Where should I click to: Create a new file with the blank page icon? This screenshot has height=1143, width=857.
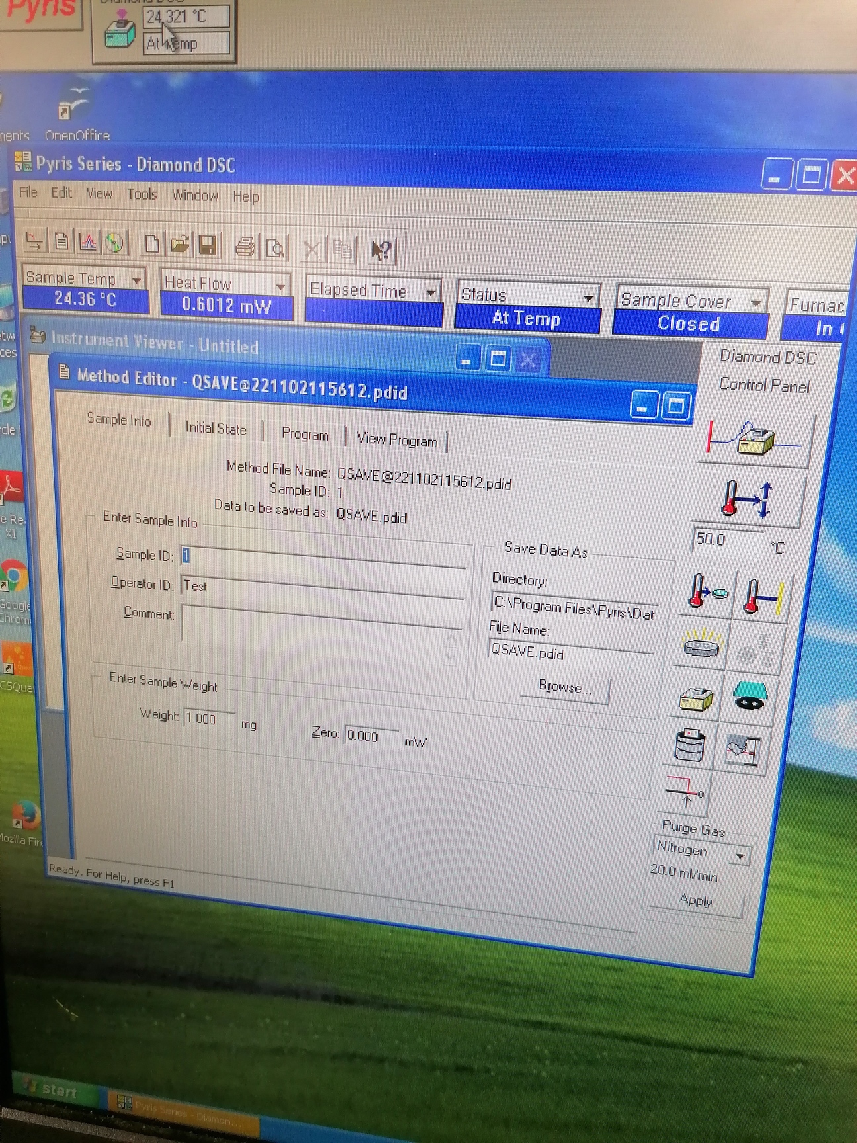coord(152,244)
